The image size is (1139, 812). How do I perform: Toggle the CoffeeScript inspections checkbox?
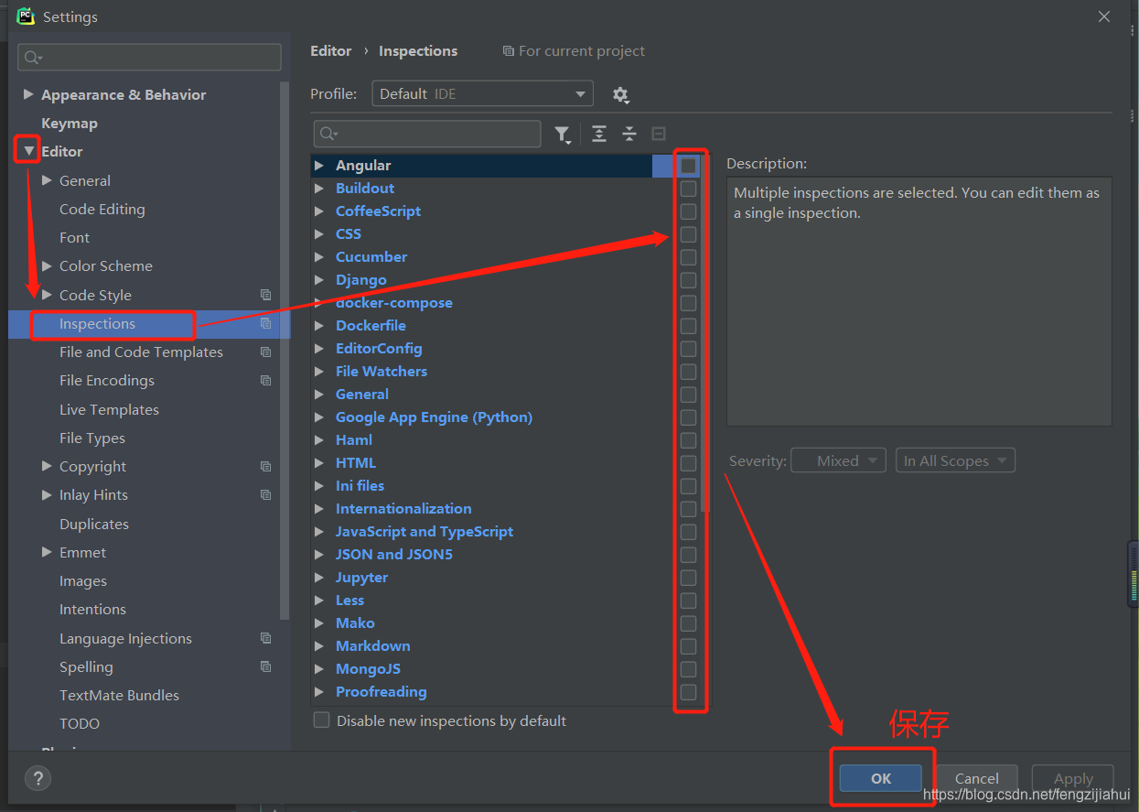tap(689, 211)
